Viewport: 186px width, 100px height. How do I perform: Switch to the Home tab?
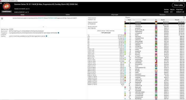22,15
